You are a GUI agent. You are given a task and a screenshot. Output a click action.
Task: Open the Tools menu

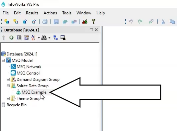coord(67,13)
